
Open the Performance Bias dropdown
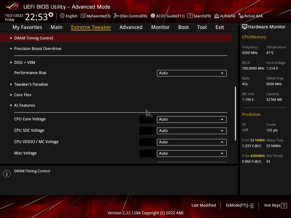tap(192, 73)
